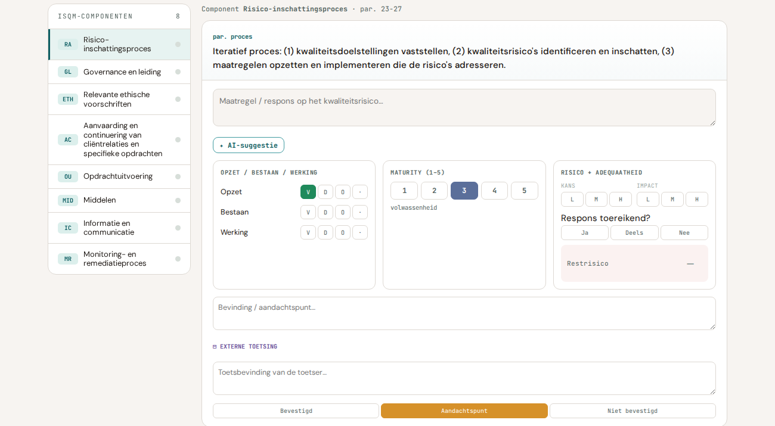Screen dimensions: 775x426
Task: Set Opzet to O
Action: click(343, 192)
